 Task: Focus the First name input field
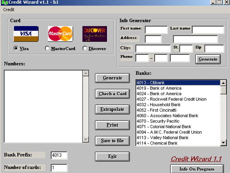[156, 30]
